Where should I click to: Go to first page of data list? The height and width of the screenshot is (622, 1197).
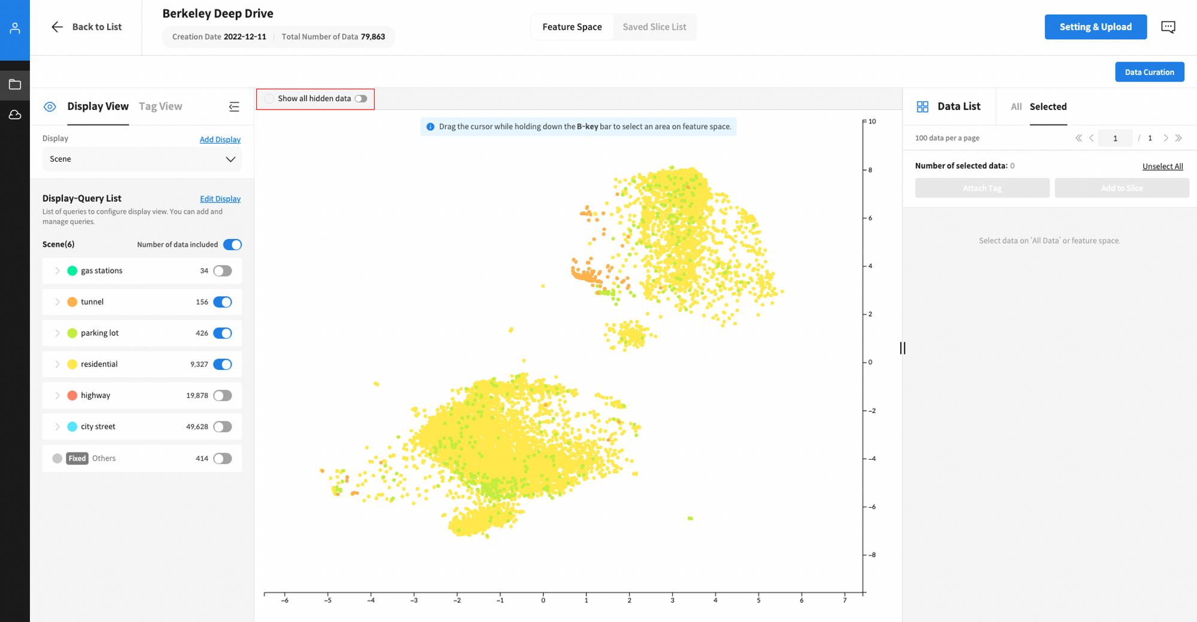click(1078, 138)
